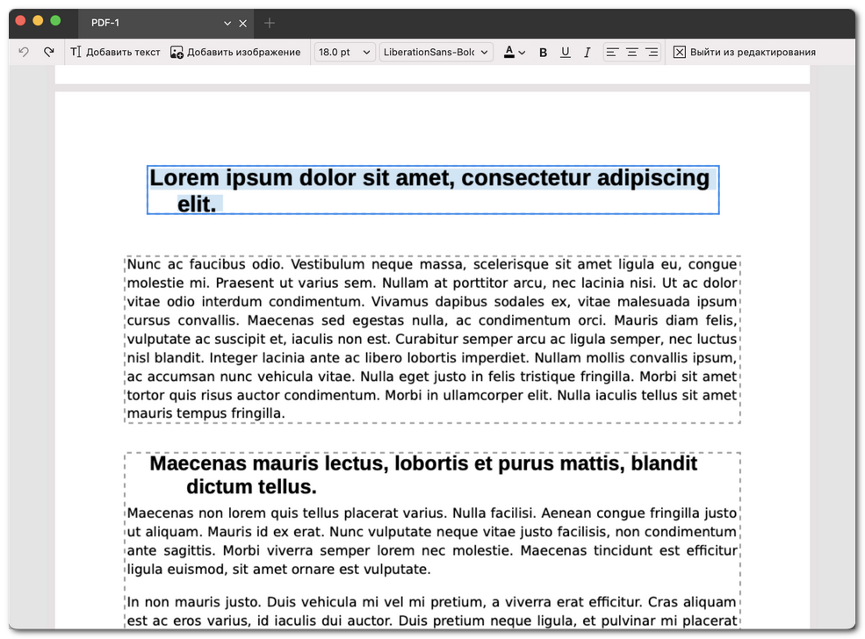Click the Undo arrow icon
Viewport: 865px width, 639px height.
point(24,52)
